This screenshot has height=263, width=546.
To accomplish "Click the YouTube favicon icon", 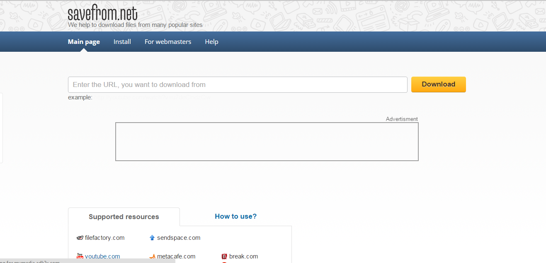I will click(80, 256).
